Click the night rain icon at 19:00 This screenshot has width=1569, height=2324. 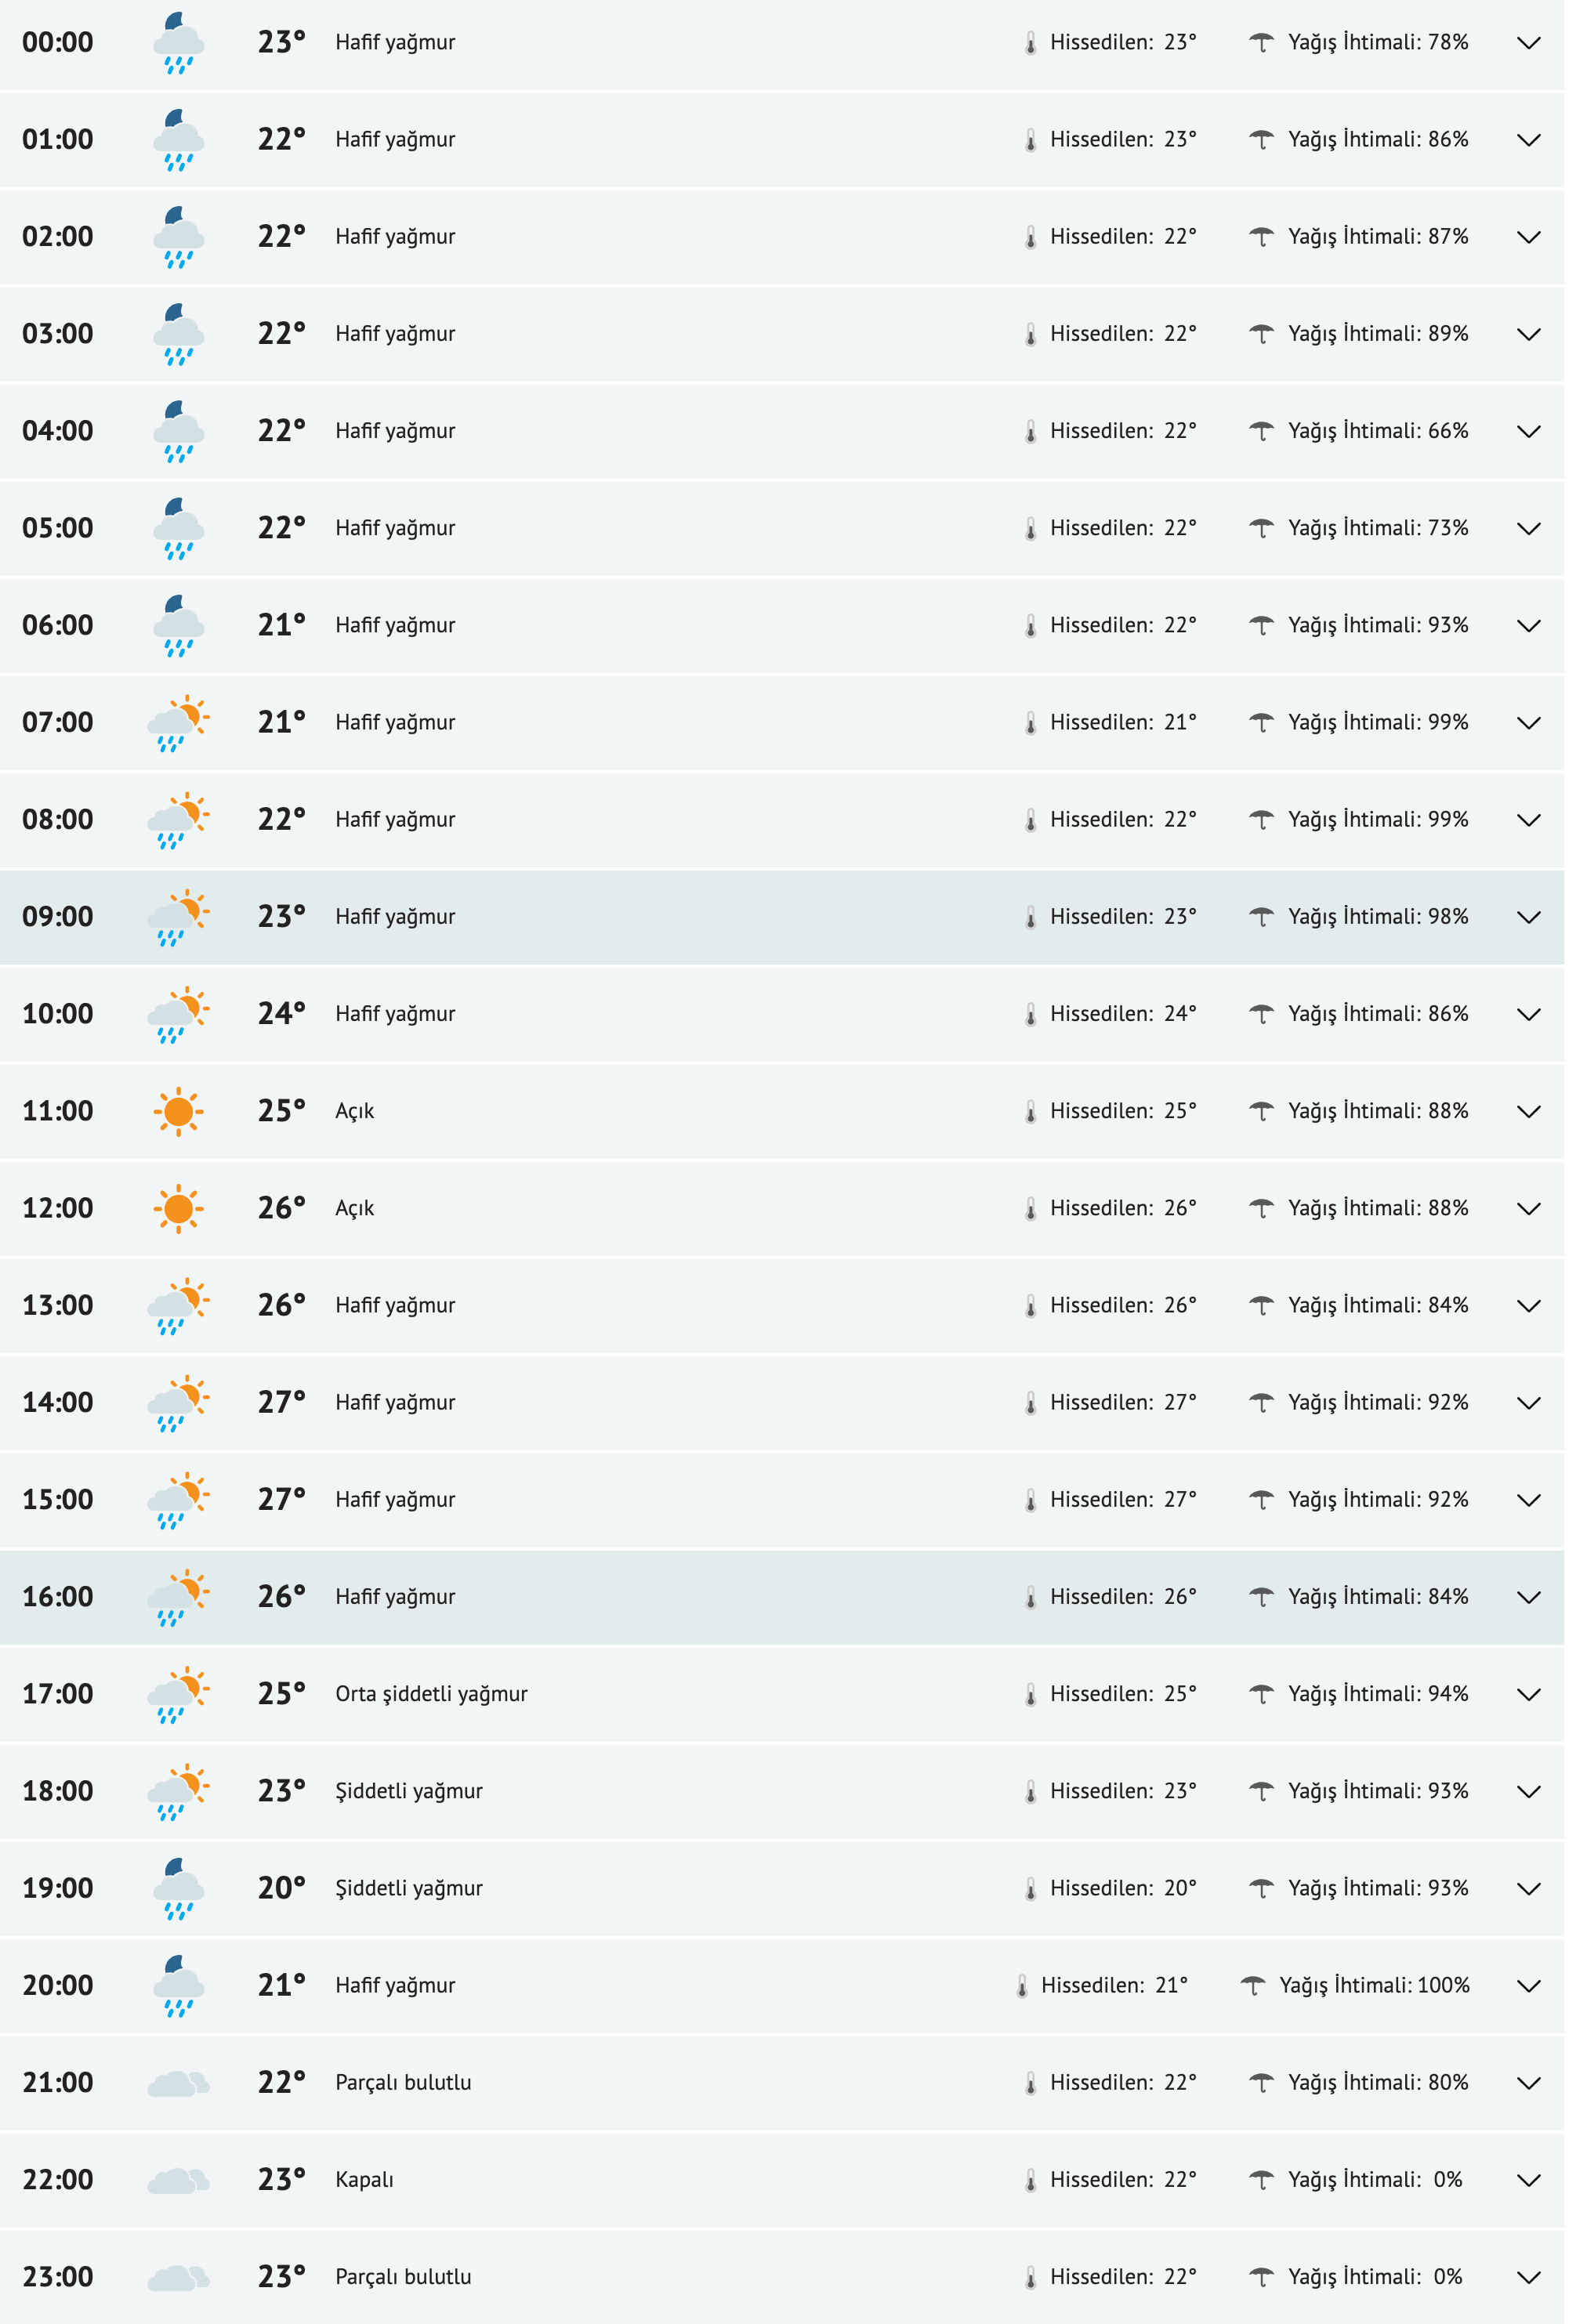click(178, 1889)
